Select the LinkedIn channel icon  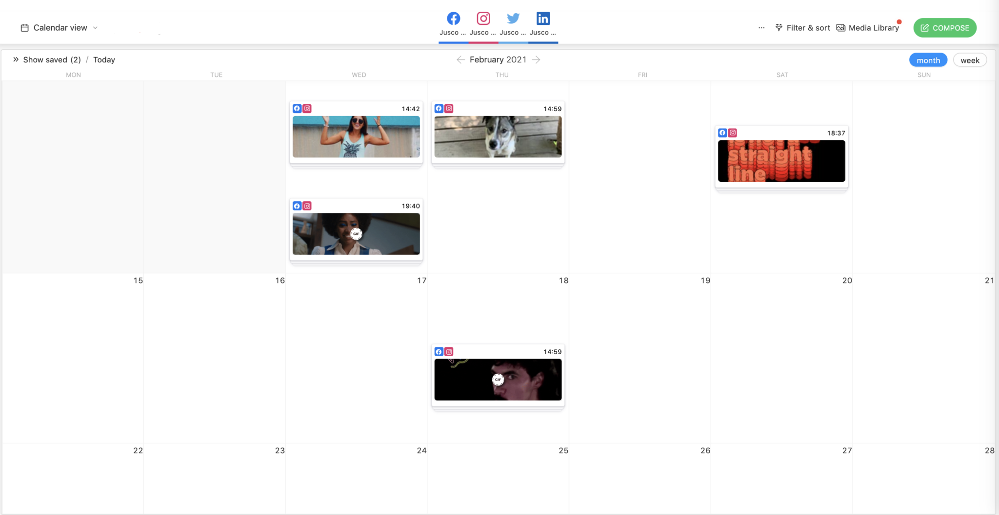coord(543,18)
